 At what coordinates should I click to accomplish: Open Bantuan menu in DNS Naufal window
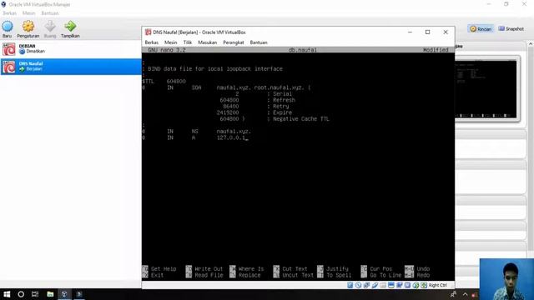tap(259, 42)
